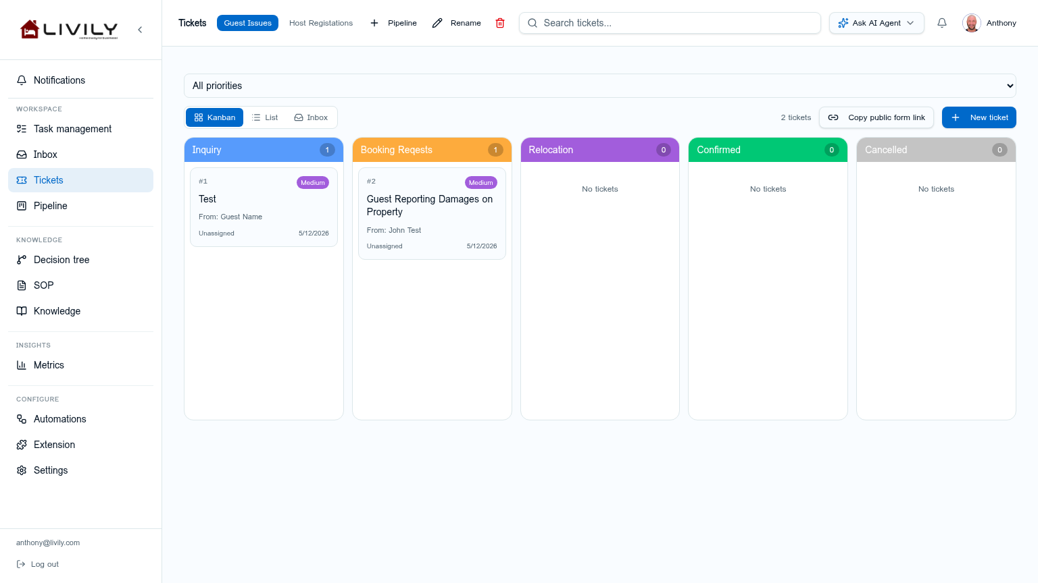Click the Booking Reqests count badge

[x=495, y=150]
